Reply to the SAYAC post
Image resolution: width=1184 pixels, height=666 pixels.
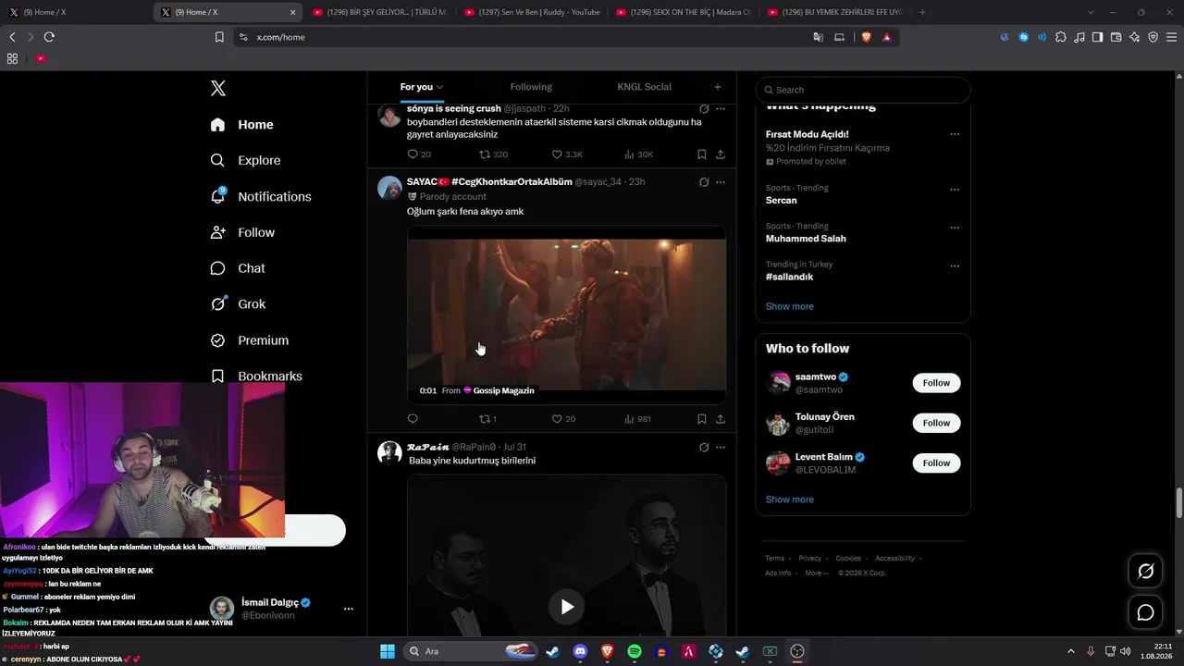[413, 419]
